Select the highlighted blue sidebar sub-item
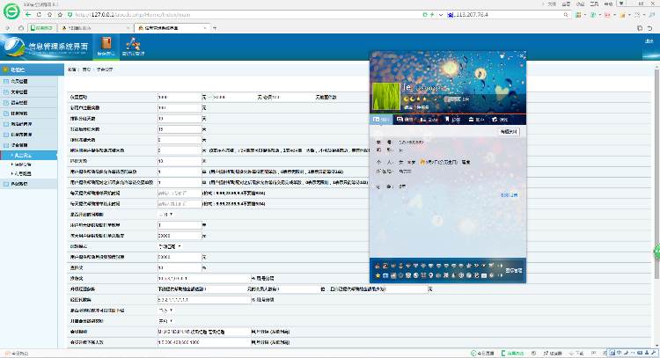The width and height of the screenshot is (660, 358). (29, 155)
